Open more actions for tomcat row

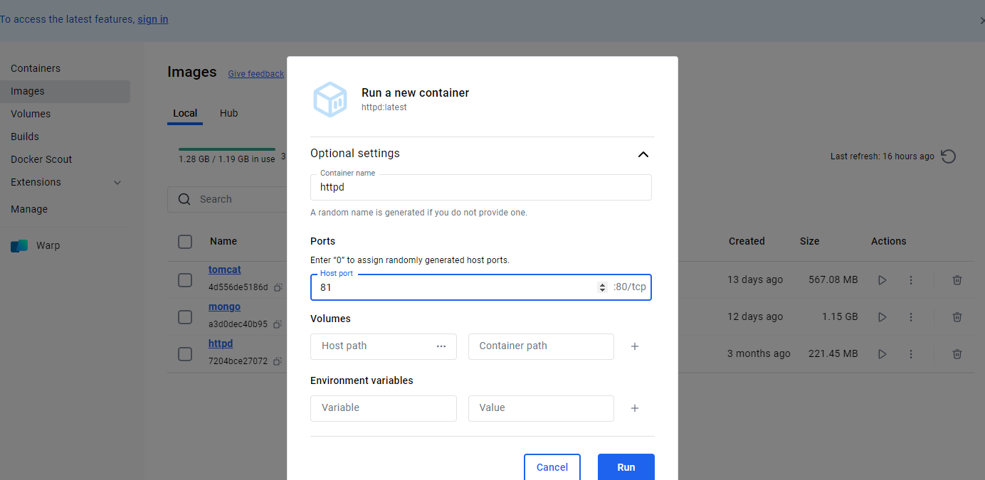point(911,280)
